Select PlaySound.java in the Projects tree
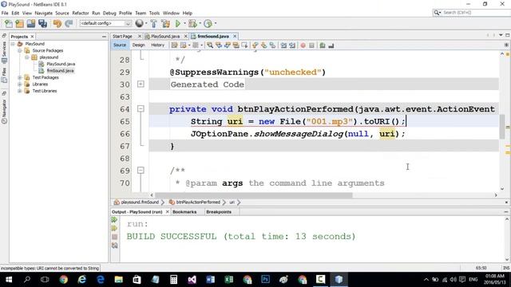The height and width of the screenshot is (287, 511). click(61, 64)
